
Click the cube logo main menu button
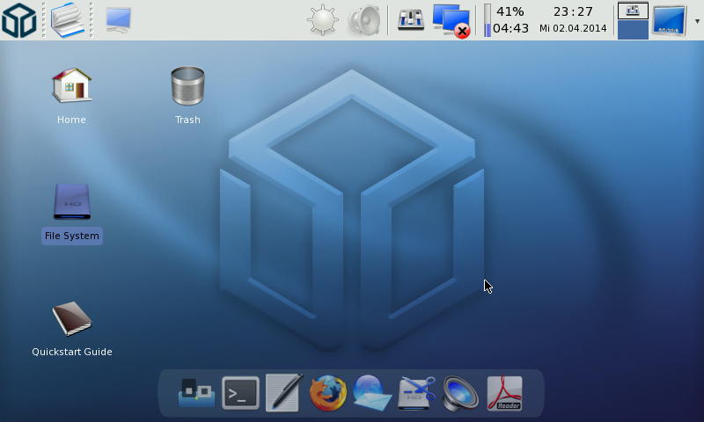pos(18,19)
